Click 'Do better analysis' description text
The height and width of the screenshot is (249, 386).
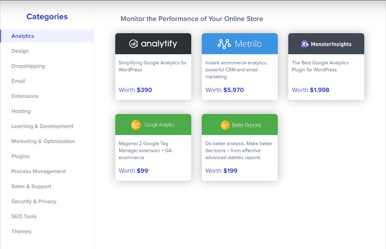coord(239,150)
